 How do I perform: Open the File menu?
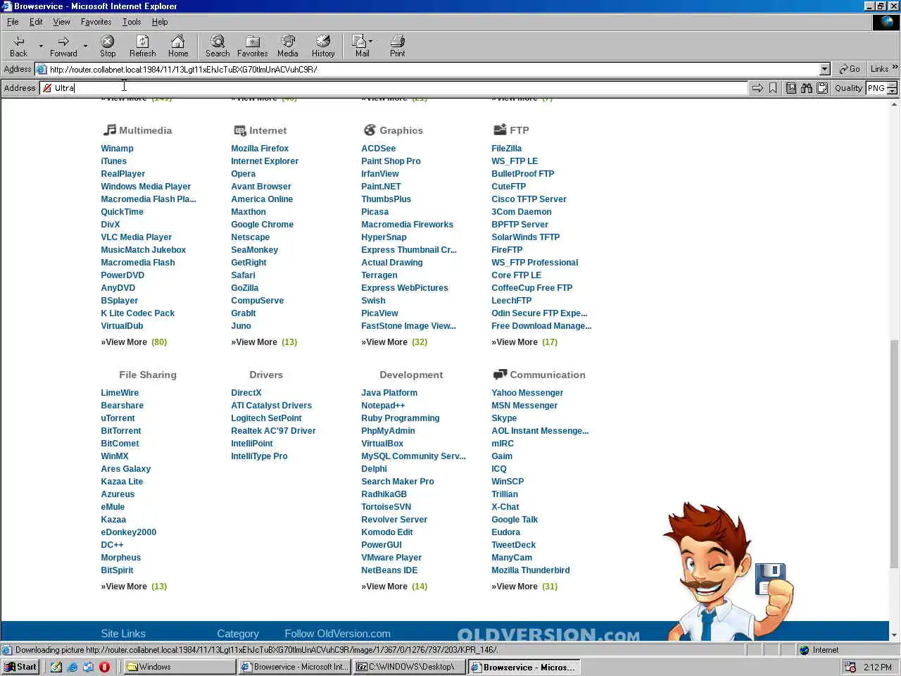coord(13,22)
